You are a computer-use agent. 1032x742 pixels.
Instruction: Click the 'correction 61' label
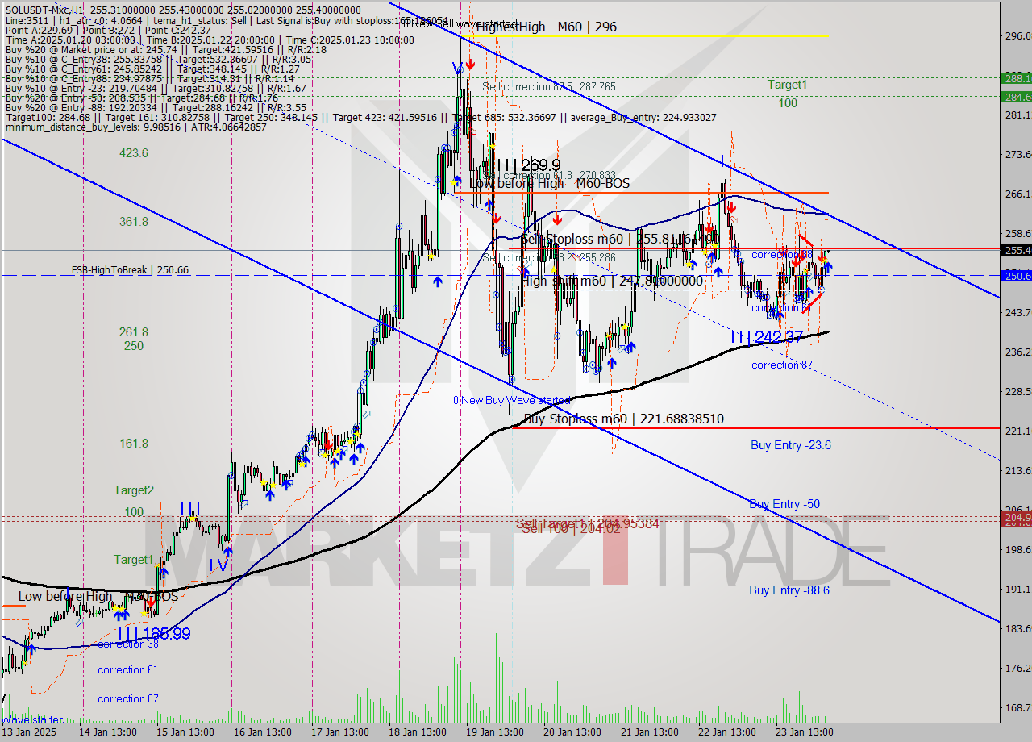[127, 669]
